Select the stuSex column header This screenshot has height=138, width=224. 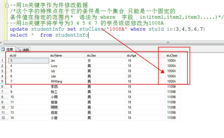pos(106,56)
